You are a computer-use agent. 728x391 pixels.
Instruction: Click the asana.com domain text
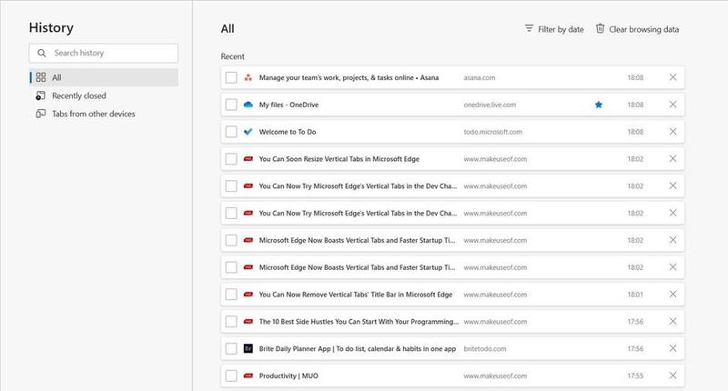point(480,77)
